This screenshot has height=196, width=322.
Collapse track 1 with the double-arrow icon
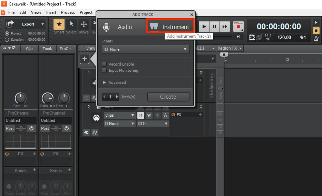[x=201, y=72]
